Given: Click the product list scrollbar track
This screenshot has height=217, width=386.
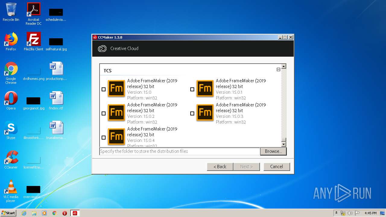Looking at the screenshot, I should click(x=283, y=102).
